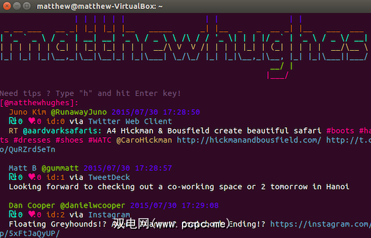Click the @CaroHickman mention
Screen dimensions: 371x238
(144, 140)
